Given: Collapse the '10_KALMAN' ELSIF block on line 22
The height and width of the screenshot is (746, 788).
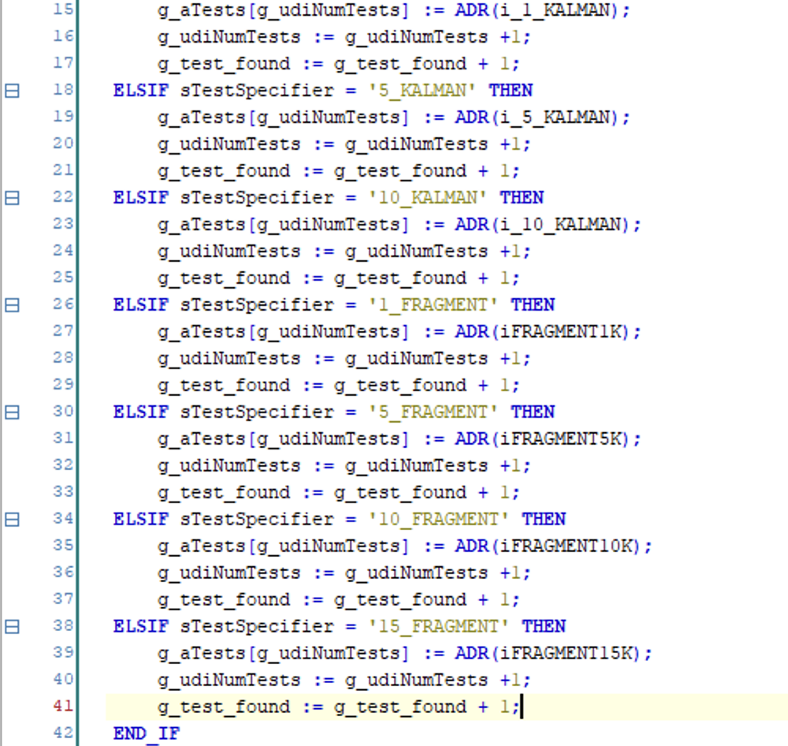Looking at the screenshot, I should (x=12, y=198).
